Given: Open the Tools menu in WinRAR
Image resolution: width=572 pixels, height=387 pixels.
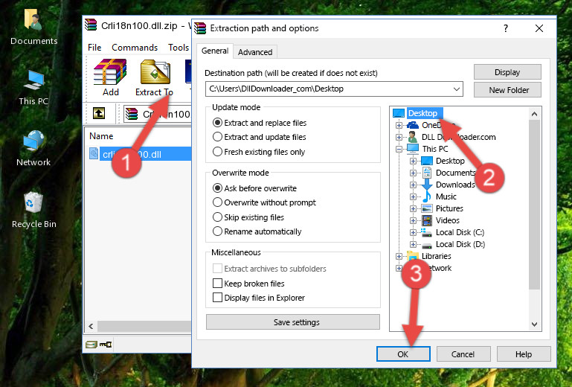Looking at the screenshot, I should tap(179, 48).
